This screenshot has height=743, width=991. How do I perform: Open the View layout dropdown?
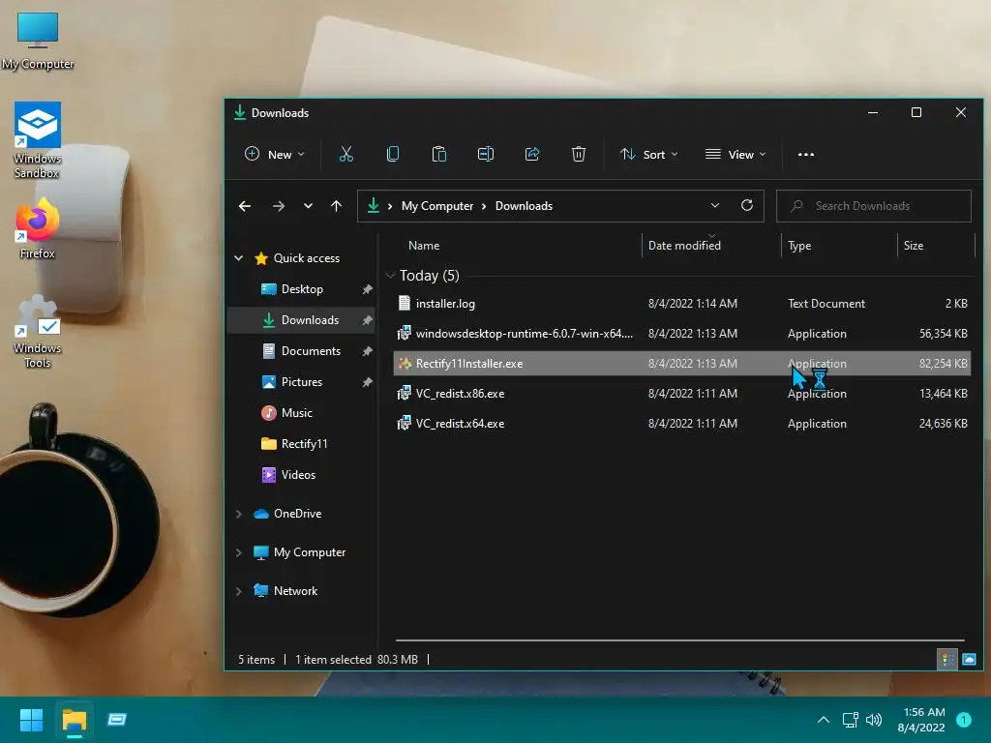point(736,154)
